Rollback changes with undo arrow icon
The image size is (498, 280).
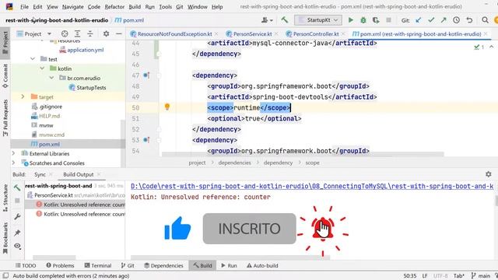tap(469, 20)
